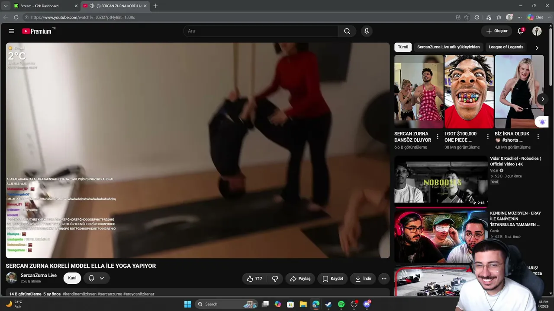The width and height of the screenshot is (554, 311).
Task: Open the KENDİNE MÜZİSYEN - ERAY video thumbnail
Action: tap(441, 236)
